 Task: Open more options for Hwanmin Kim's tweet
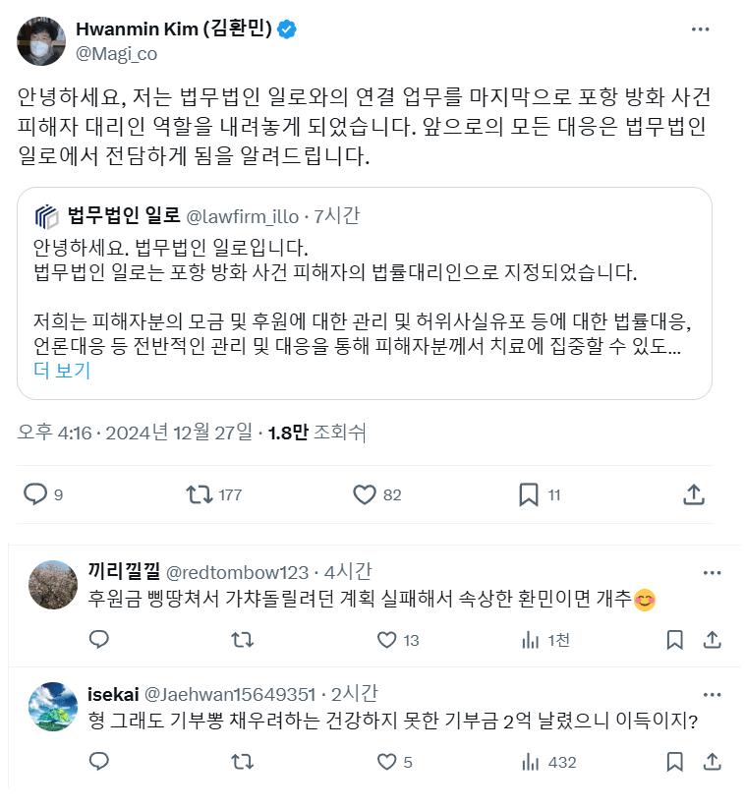point(700,29)
